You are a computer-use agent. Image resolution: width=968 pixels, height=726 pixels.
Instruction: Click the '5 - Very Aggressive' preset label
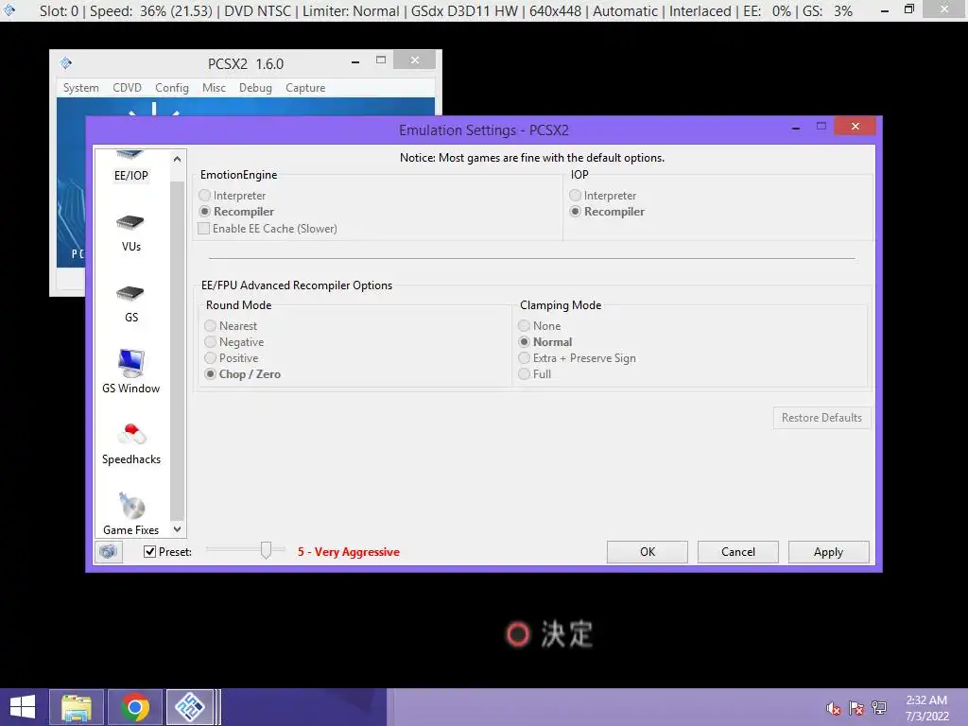tap(348, 552)
